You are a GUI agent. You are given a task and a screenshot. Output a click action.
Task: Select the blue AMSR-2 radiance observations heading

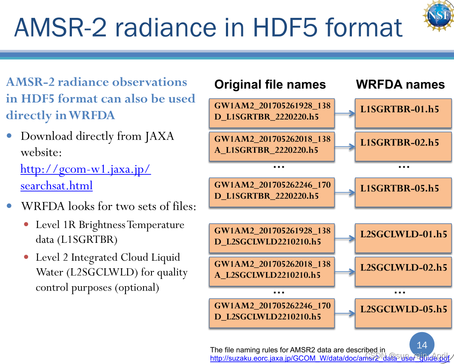(x=100, y=99)
